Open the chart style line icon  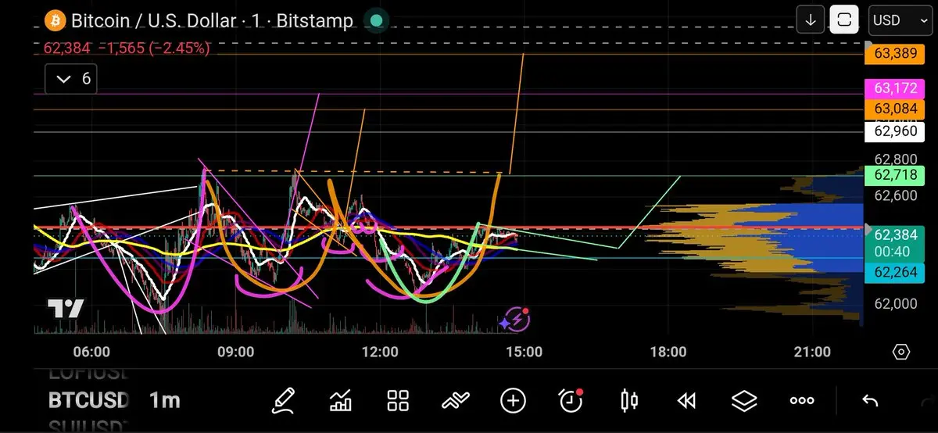(455, 401)
